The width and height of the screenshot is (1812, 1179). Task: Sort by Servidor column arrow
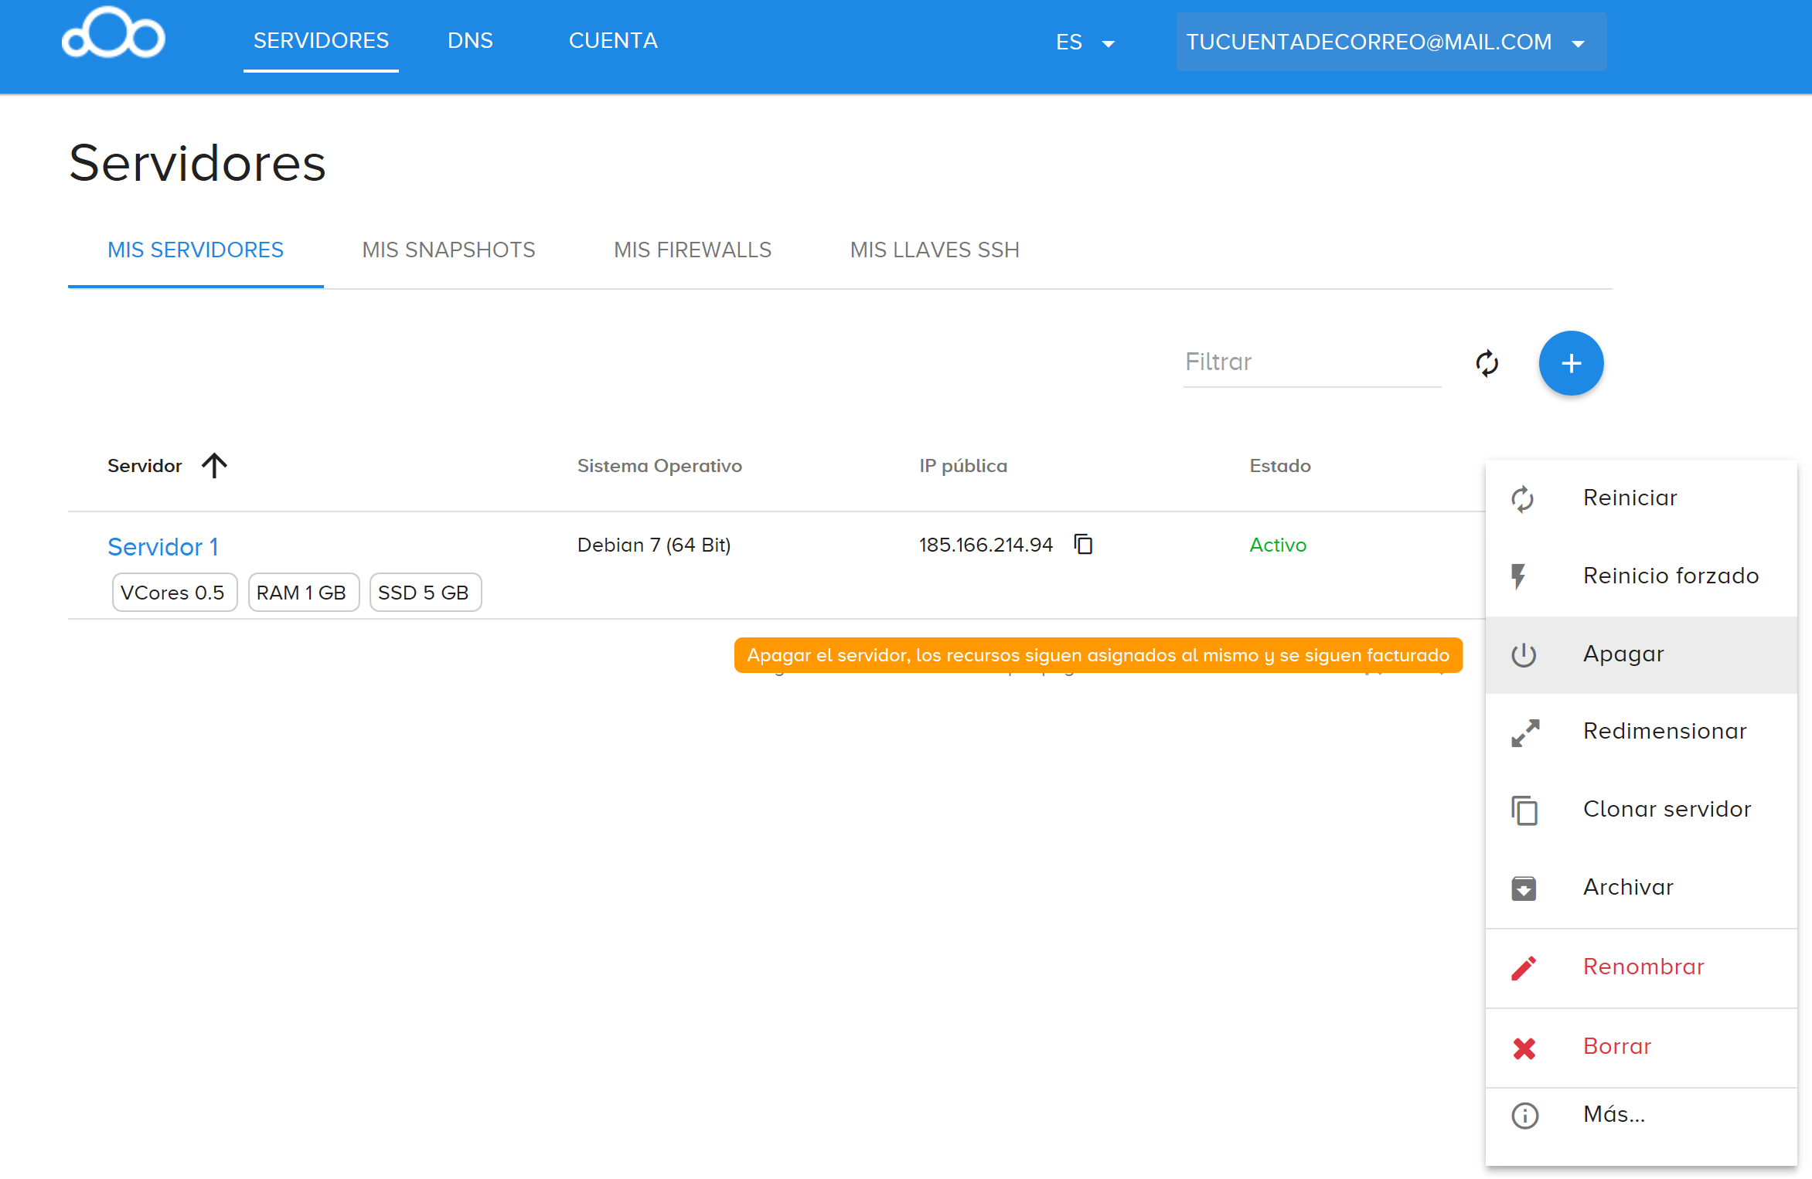pos(214,465)
